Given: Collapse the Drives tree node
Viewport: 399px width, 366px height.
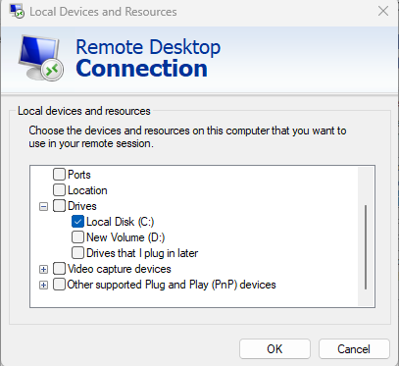Looking at the screenshot, I should point(43,207).
